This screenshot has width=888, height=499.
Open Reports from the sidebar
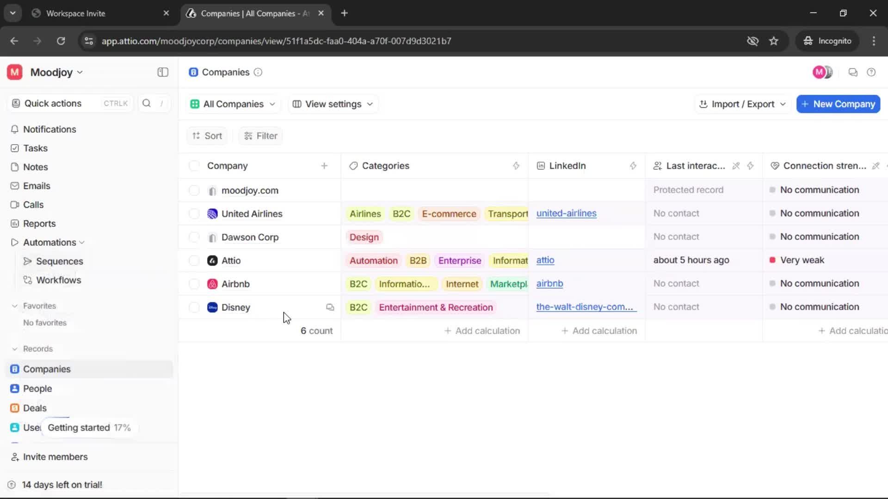click(39, 224)
